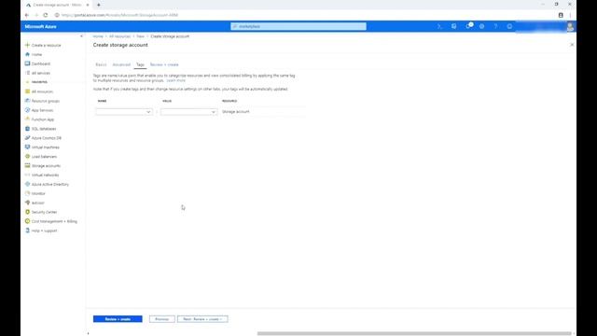The width and height of the screenshot is (597, 336).
Task: Click the Dashboard icon in sidebar
Action: [x=27, y=63]
